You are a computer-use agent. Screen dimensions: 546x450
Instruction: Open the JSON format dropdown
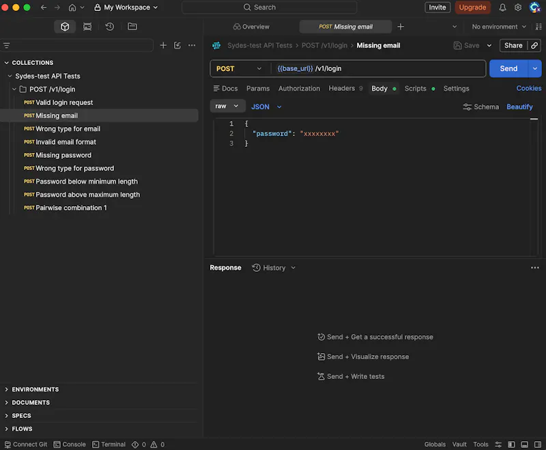pyautogui.click(x=266, y=107)
